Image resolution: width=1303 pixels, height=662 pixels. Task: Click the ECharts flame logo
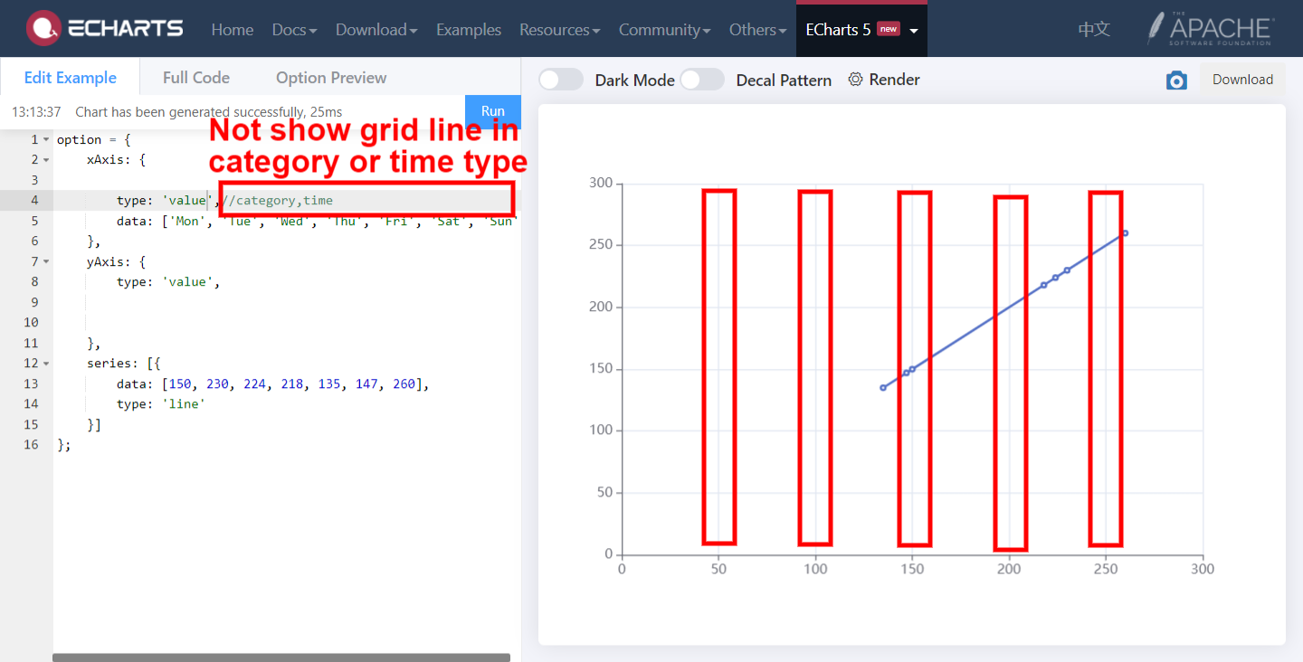pos(43,28)
